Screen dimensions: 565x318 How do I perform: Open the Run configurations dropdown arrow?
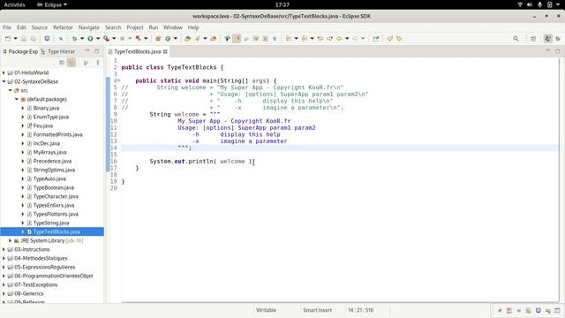point(98,39)
